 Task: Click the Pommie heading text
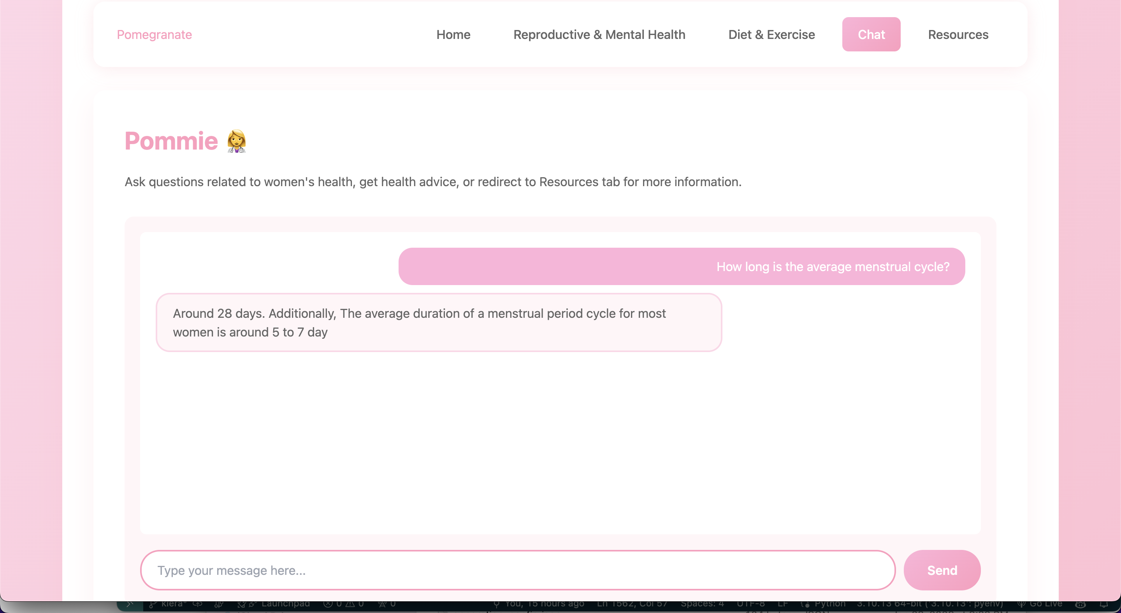171,141
